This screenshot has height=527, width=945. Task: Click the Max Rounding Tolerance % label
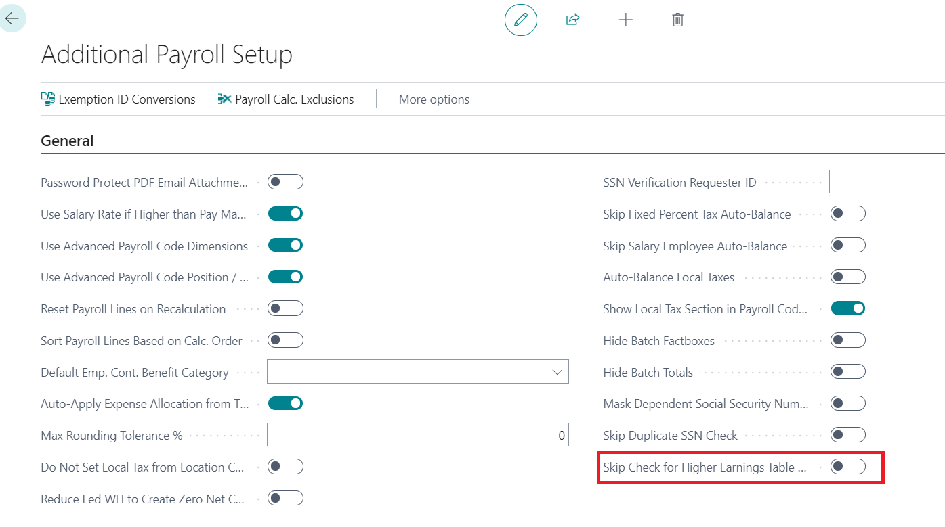(x=112, y=435)
